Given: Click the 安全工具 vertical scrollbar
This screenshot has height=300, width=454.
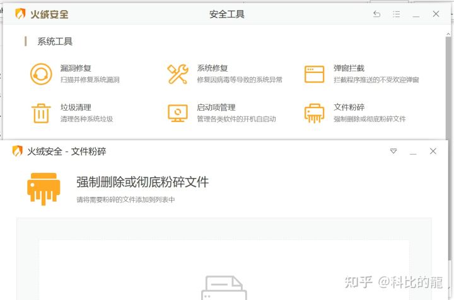Looking at the screenshot, I should pos(448,87).
